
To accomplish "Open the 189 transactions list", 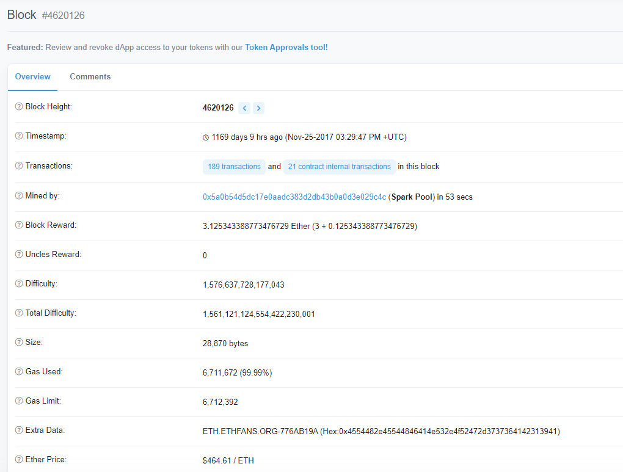I will click(x=234, y=167).
